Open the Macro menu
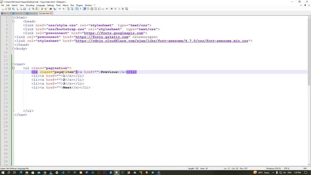Screen dimensions: 311x175 [66, 5]
